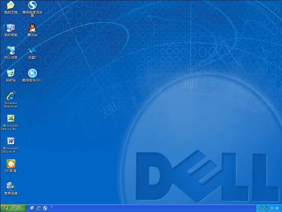Launch Internet Explorer from Quick Launch
This screenshot has width=282, height=212.
[x=38, y=208]
